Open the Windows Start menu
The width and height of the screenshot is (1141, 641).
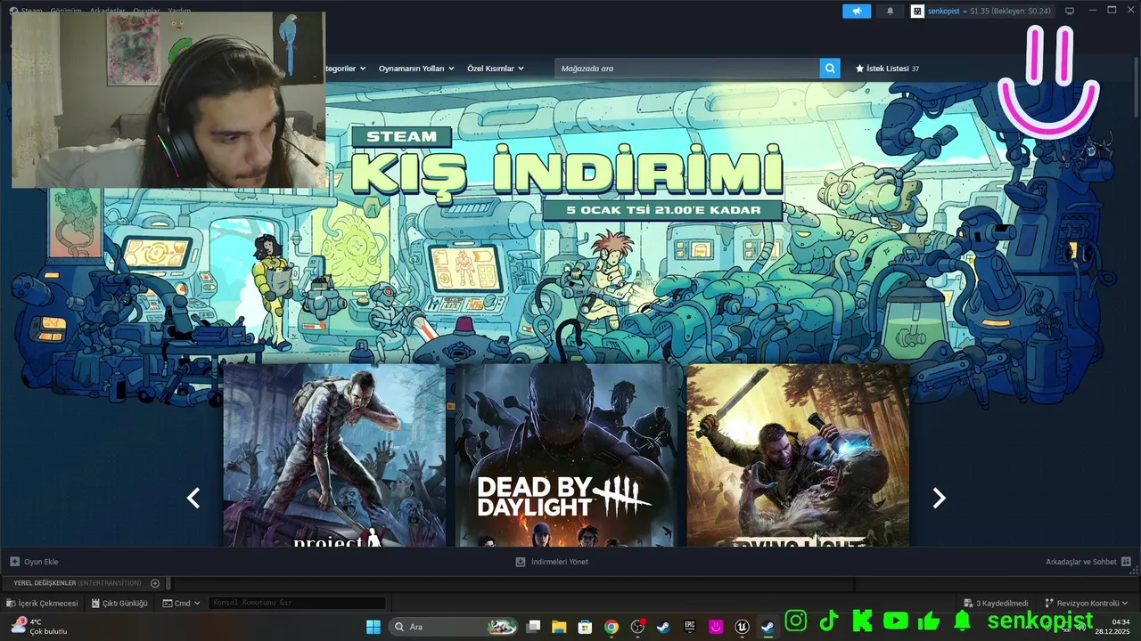point(373,627)
